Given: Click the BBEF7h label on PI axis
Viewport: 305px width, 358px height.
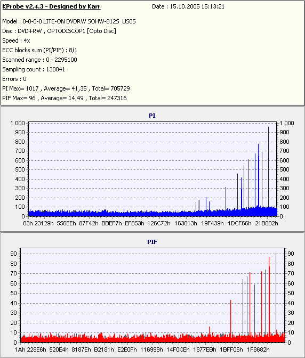Looking at the screenshot, I should [112, 223].
